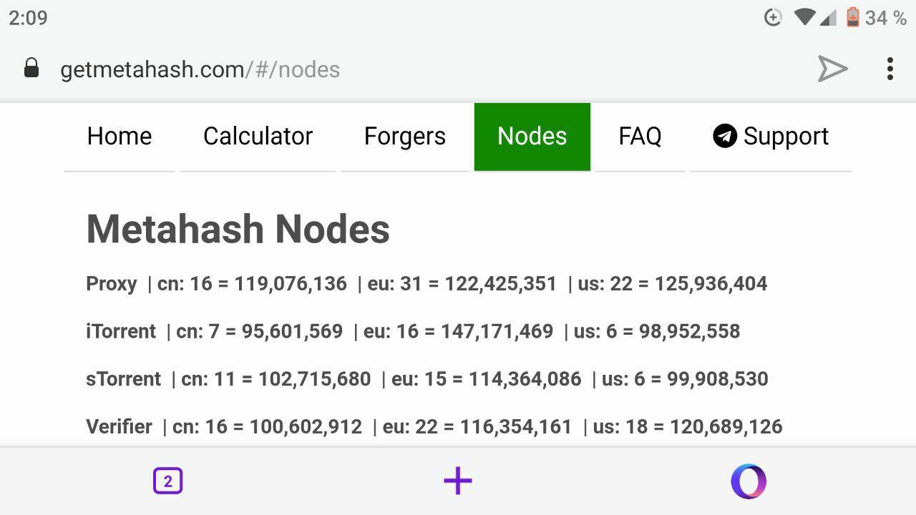Tap the Telegram icon beside Support

pos(725,136)
